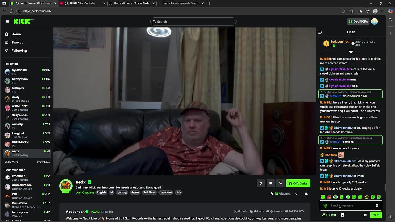Click Sodapopinski on the gift leaderboard

pos(340,42)
